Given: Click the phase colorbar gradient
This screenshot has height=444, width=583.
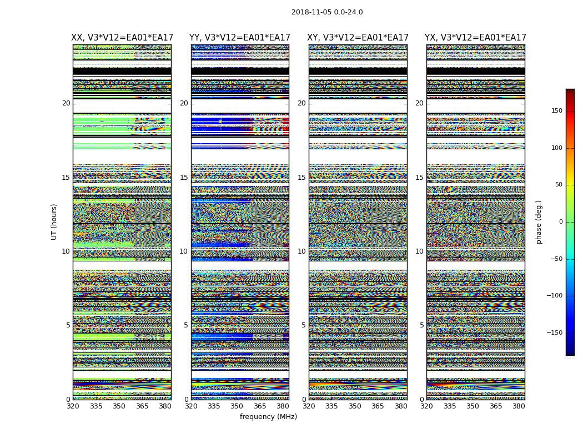Looking at the screenshot, I should coord(570,222).
